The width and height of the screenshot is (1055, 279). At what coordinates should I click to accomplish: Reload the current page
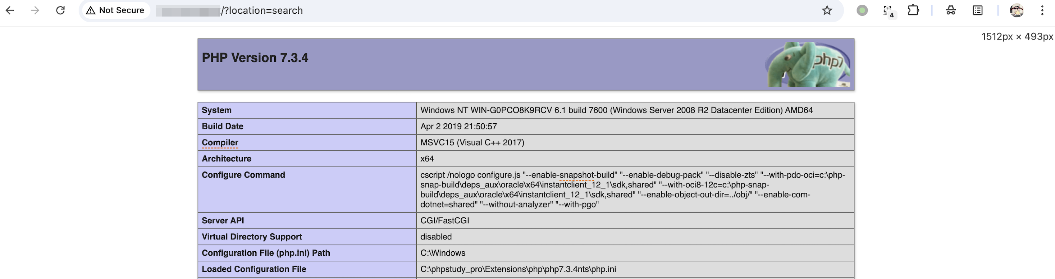(60, 10)
